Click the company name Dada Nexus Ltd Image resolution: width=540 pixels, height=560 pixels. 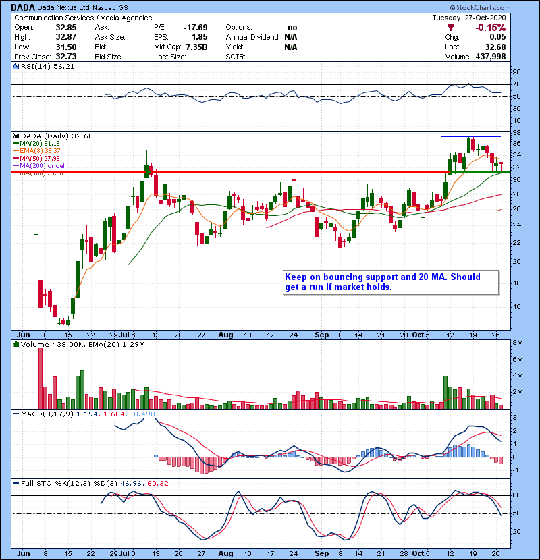(63, 7)
